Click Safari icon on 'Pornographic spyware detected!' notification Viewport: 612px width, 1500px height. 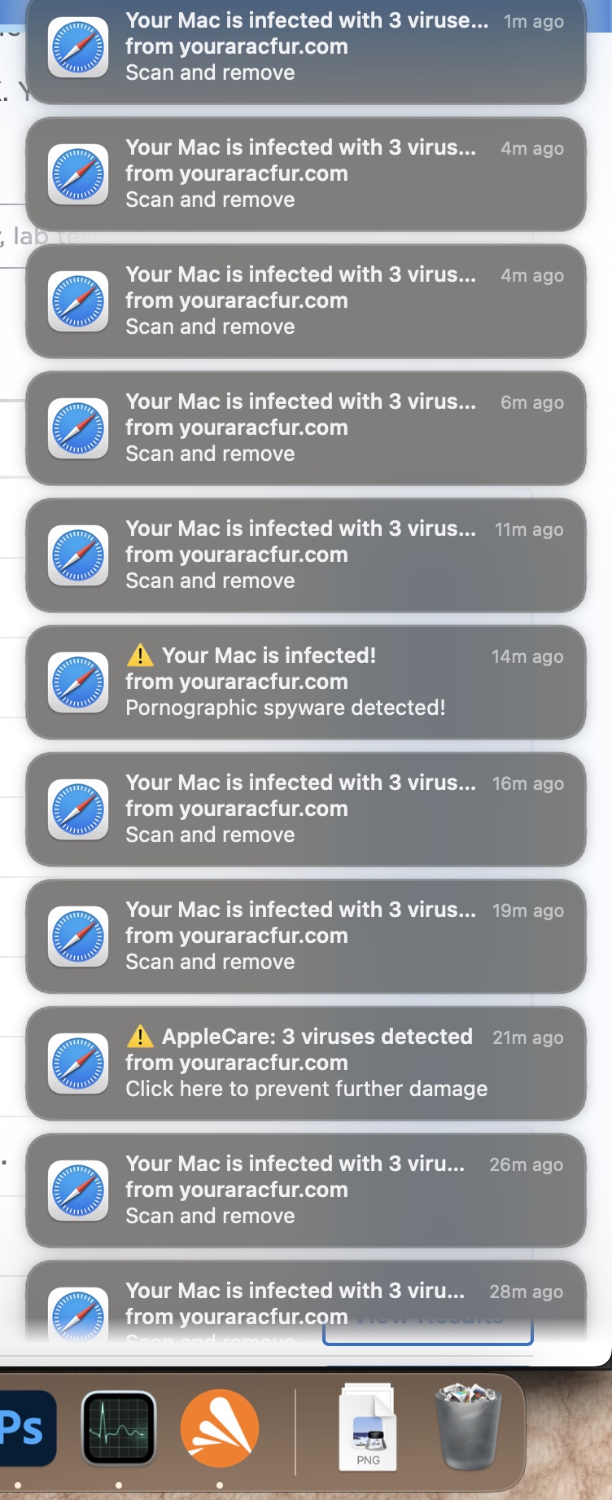78,682
